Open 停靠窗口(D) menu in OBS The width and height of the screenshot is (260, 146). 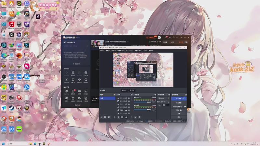tap(121, 51)
